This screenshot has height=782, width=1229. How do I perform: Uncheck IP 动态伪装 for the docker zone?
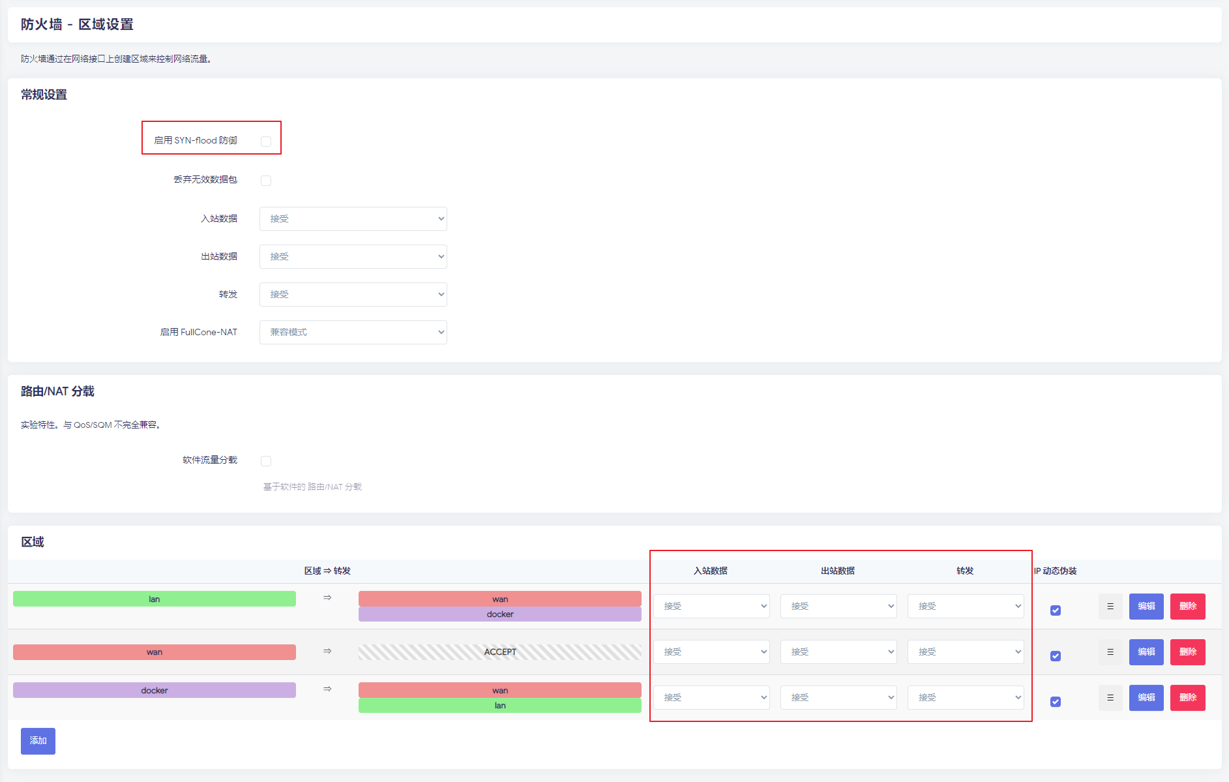pos(1055,702)
